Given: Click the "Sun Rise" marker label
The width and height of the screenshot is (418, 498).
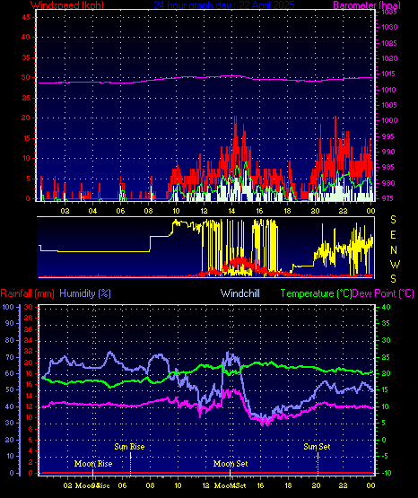Looking at the screenshot, I should [x=129, y=447].
